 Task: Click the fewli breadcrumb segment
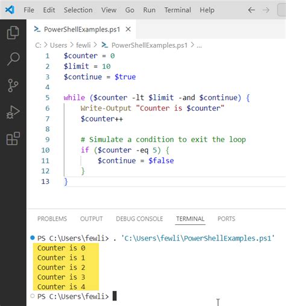coord(83,45)
